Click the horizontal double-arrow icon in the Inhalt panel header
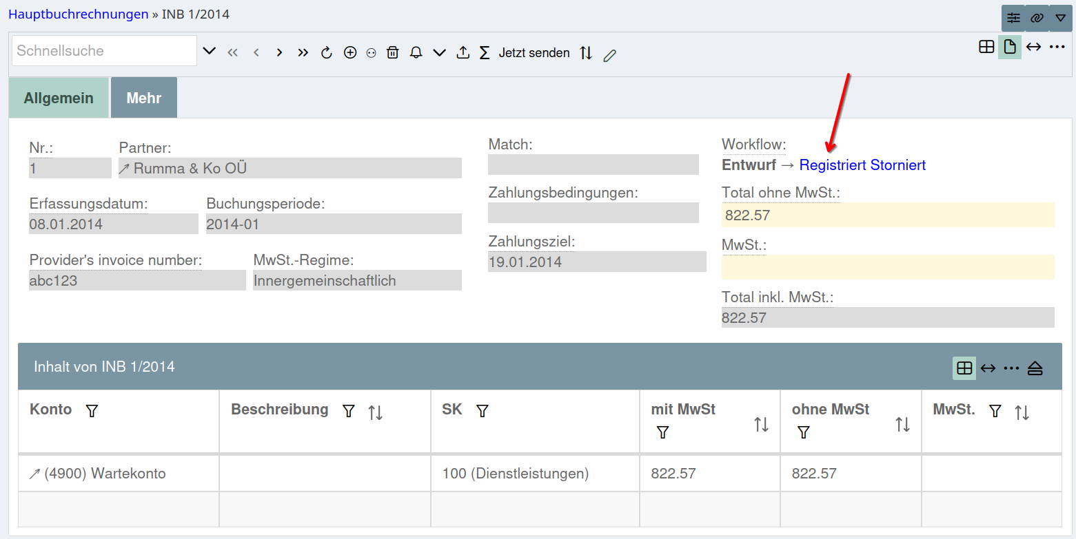This screenshot has height=539, width=1076. (988, 368)
